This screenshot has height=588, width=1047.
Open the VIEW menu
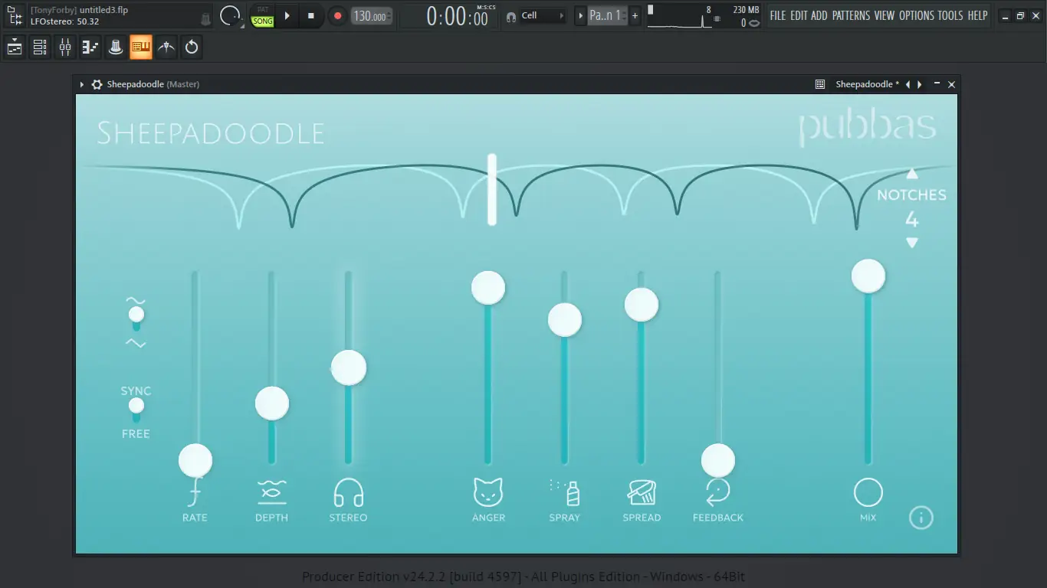coord(885,15)
